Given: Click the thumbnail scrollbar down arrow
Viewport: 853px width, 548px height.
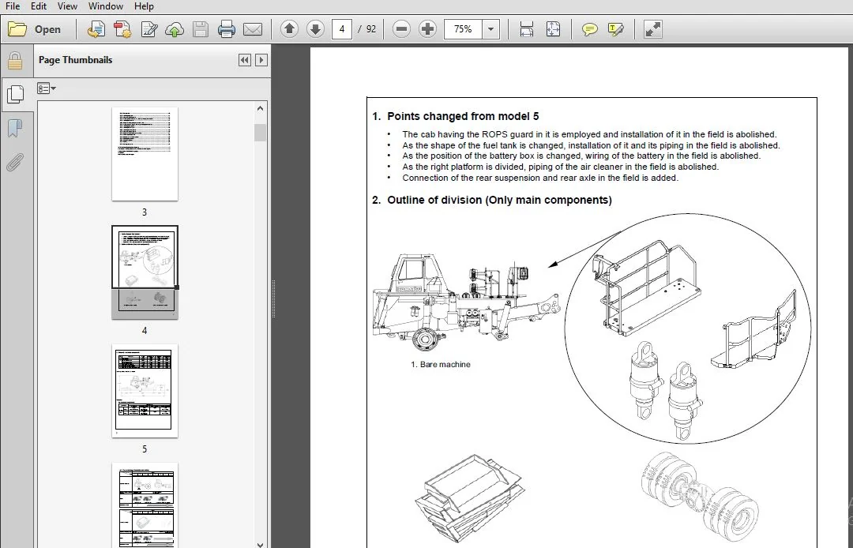Looking at the screenshot, I should (x=260, y=543).
